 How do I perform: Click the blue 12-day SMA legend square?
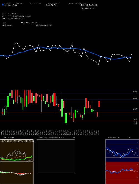click(x=3, y=4)
